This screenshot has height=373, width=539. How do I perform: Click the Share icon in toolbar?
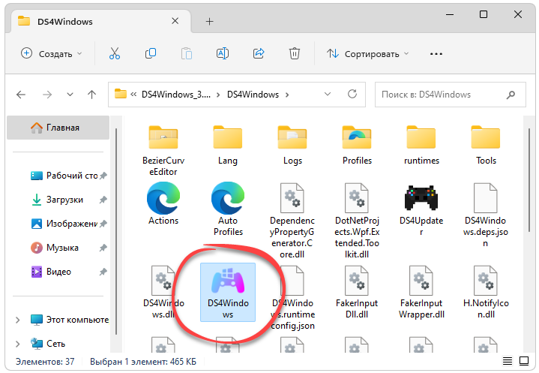click(x=259, y=54)
